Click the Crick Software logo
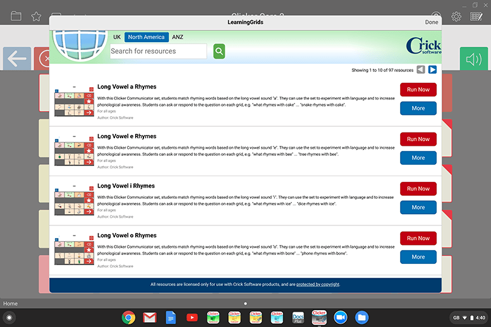The image size is (491, 327). point(423,47)
